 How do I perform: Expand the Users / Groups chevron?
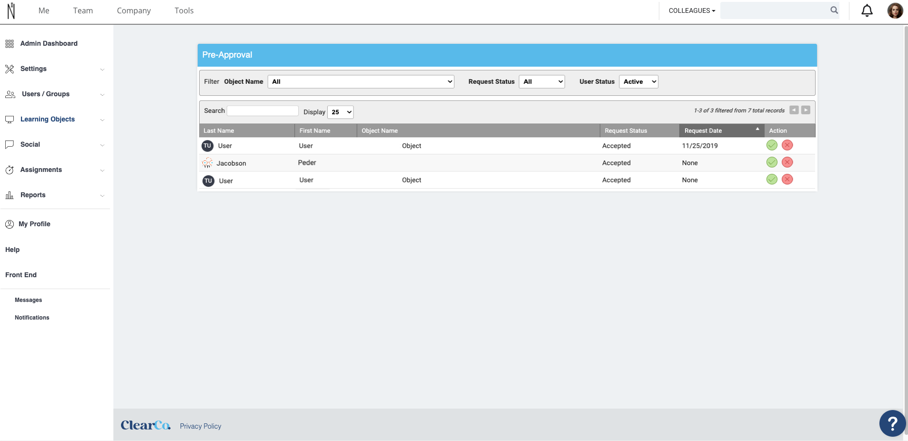pyautogui.click(x=102, y=95)
